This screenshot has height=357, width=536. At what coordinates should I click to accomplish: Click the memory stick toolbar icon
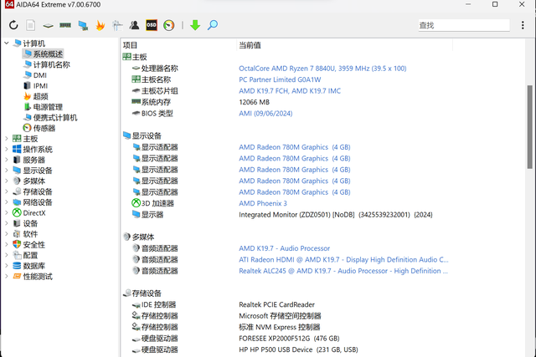[x=65, y=26]
